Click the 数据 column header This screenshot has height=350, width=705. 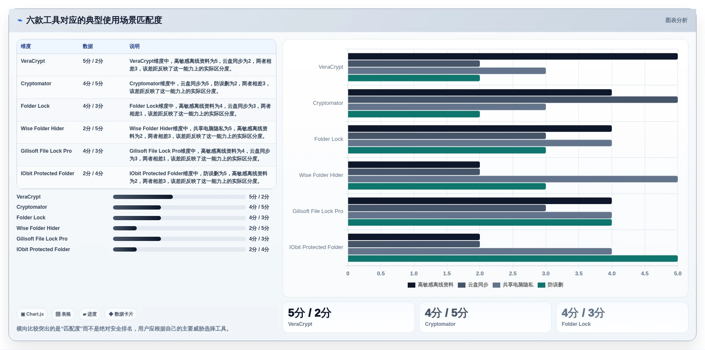coord(88,46)
